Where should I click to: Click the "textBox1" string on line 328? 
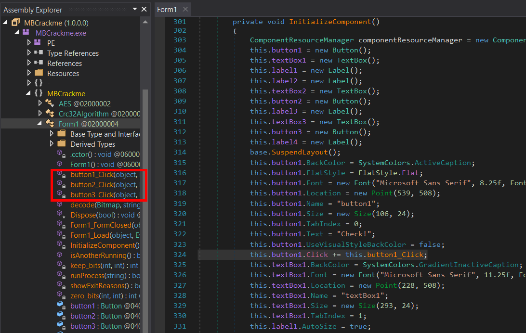click(363, 295)
